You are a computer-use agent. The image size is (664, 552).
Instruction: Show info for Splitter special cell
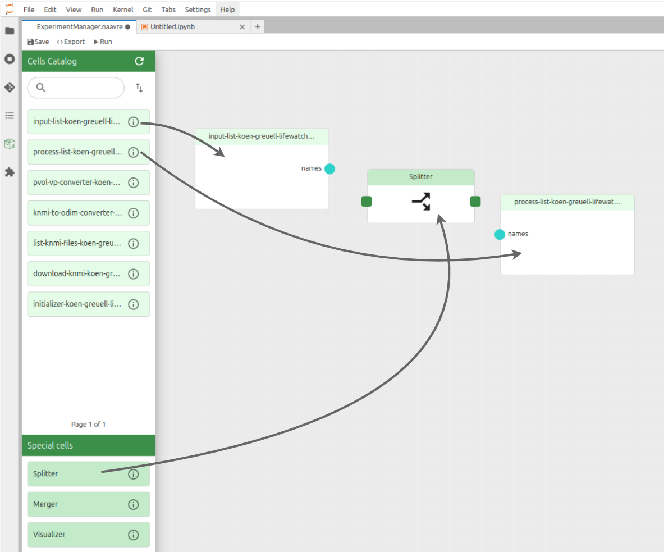[x=134, y=474]
